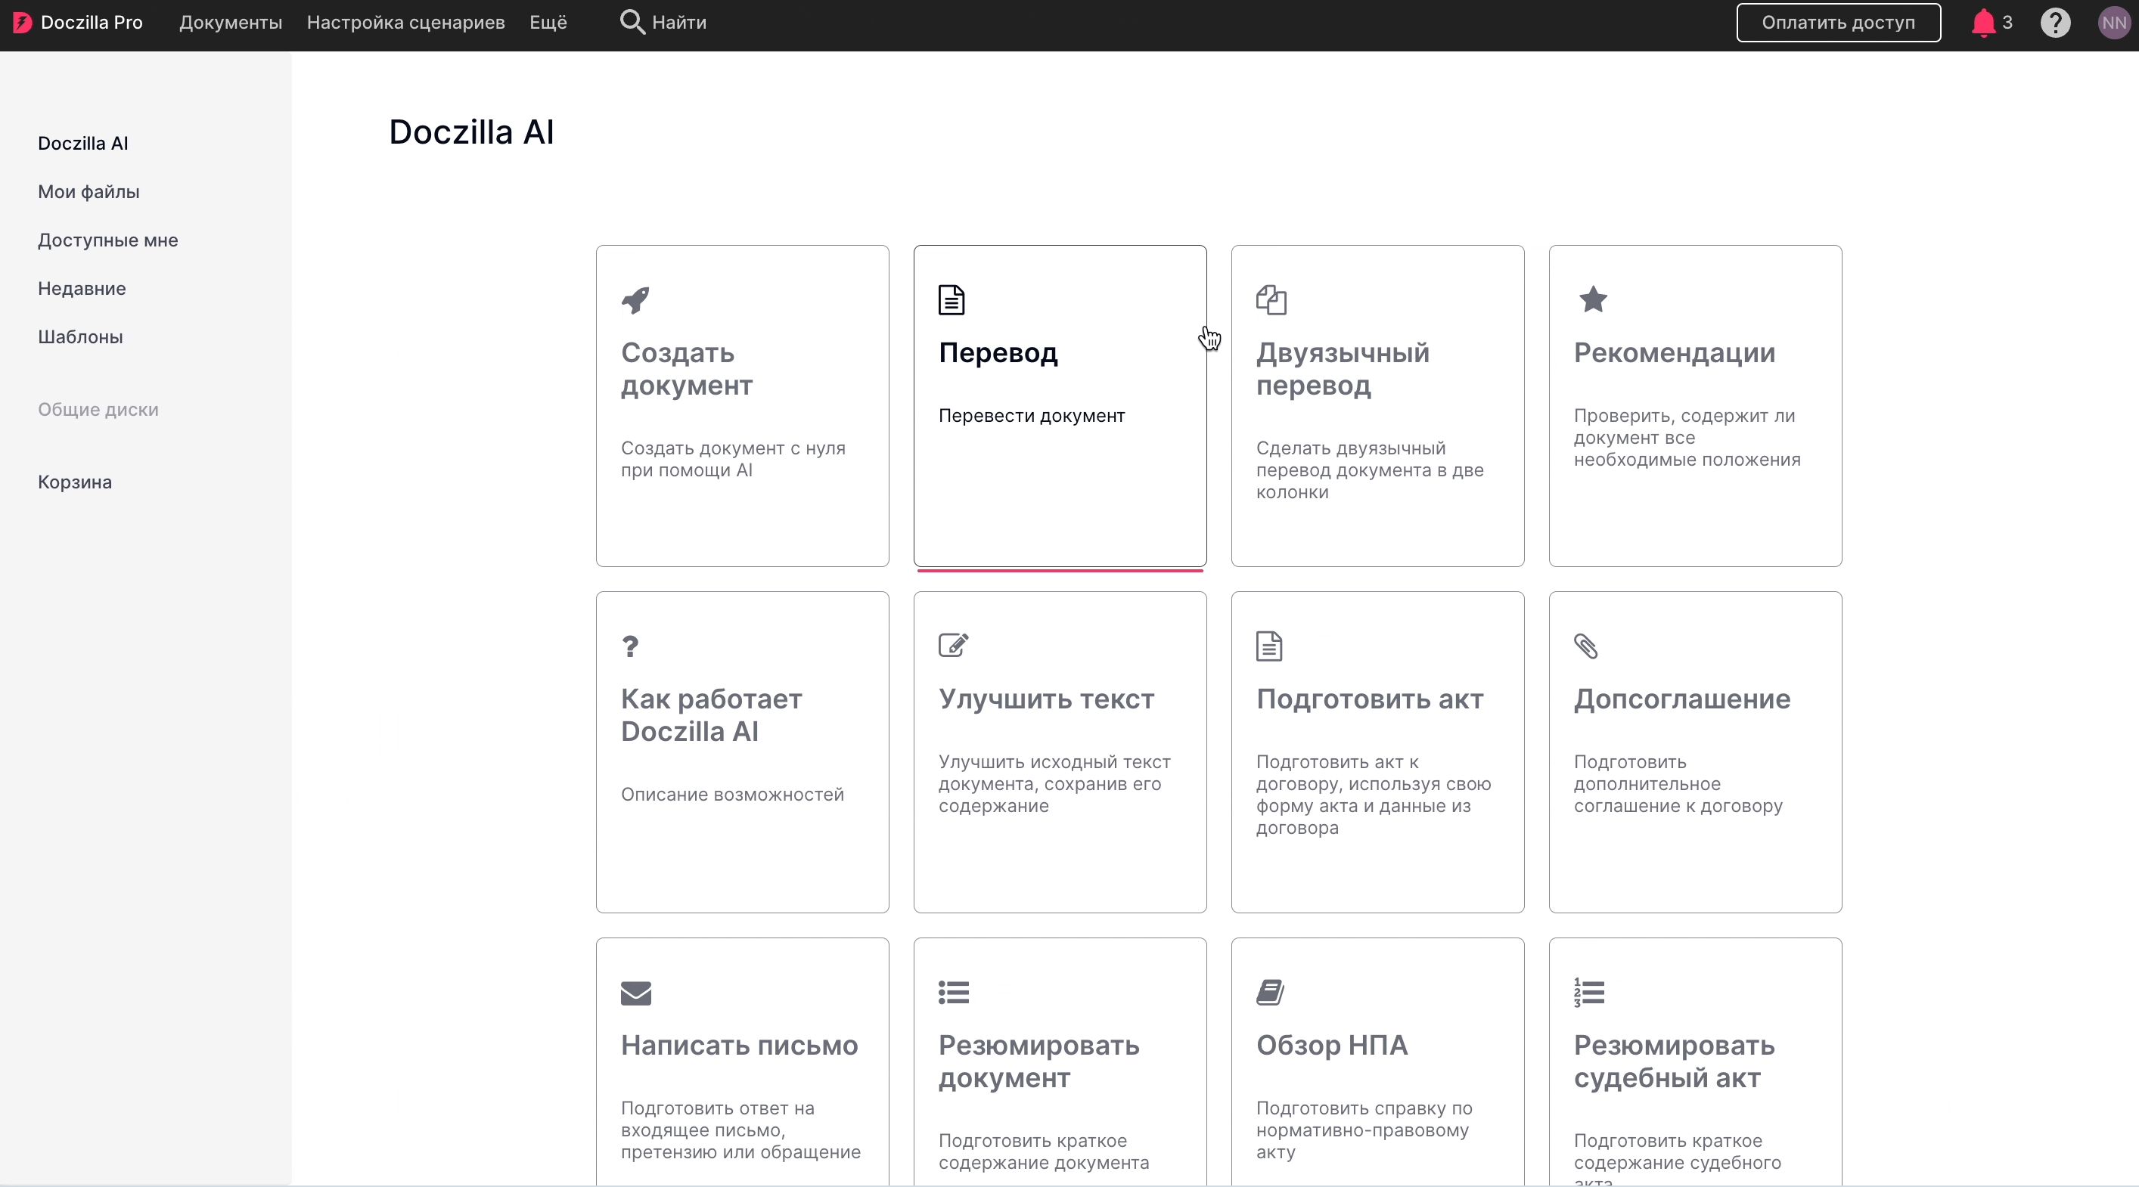Screen dimensions: 2139x1187
Task: Click 'Улучшить исходный текст документа' description
Action: pyautogui.click(x=1054, y=783)
